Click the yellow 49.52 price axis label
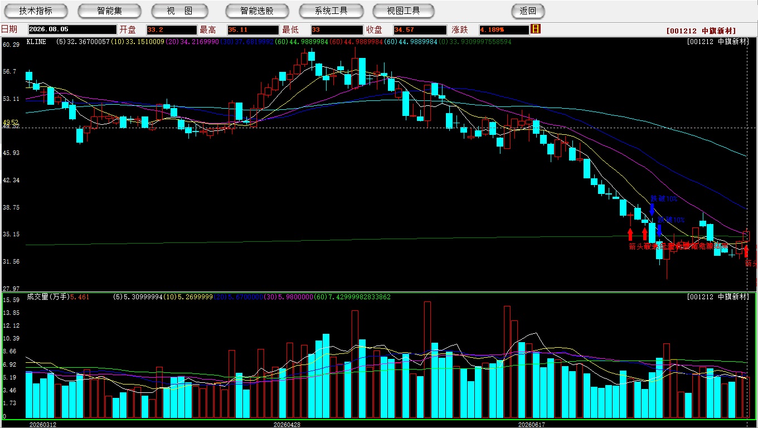 [11, 122]
